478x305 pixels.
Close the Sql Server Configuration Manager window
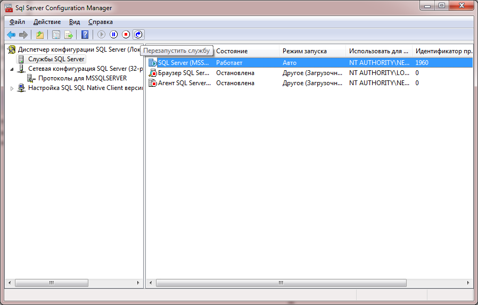(x=461, y=5)
